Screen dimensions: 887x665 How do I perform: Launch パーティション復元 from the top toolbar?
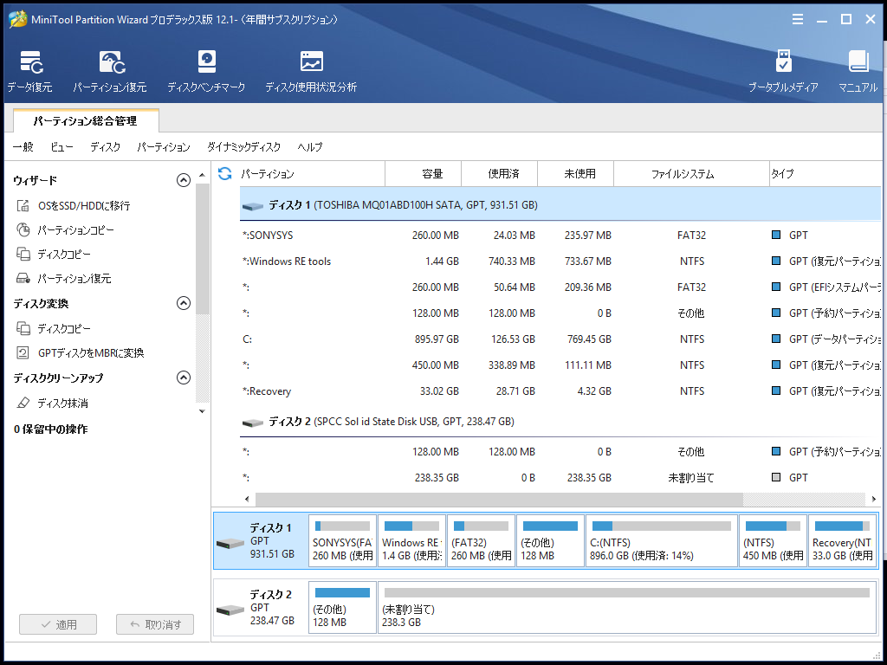[x=110, y=71]
